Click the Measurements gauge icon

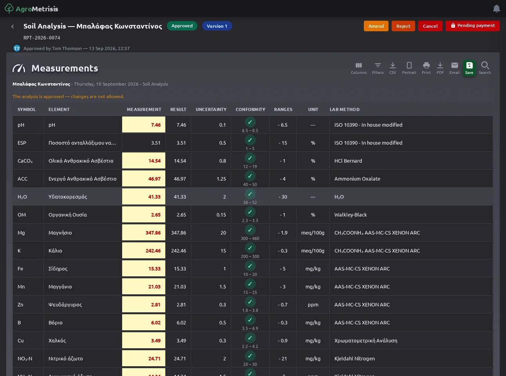19,68
